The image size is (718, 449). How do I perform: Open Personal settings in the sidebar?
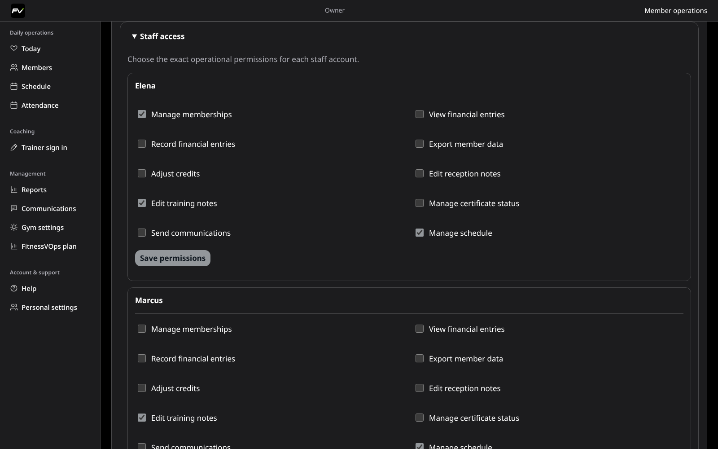[x=50, y=307]
